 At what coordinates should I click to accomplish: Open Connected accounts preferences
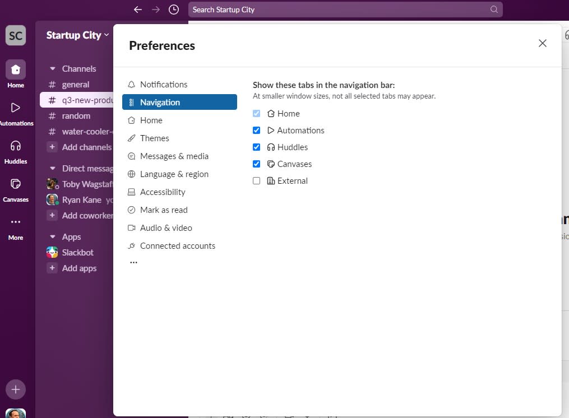(x=179, y=245)
